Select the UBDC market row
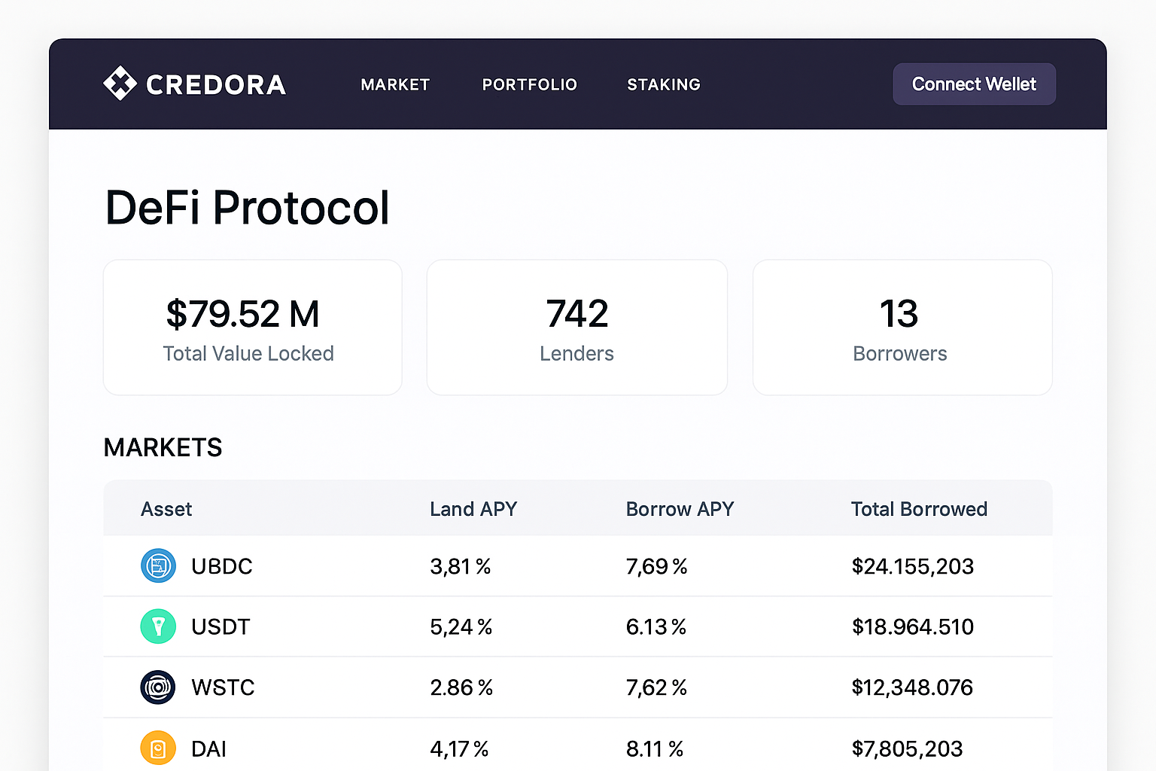This screenshot has height=771, width=1156. pyautogui.click(x=576, y=566)
